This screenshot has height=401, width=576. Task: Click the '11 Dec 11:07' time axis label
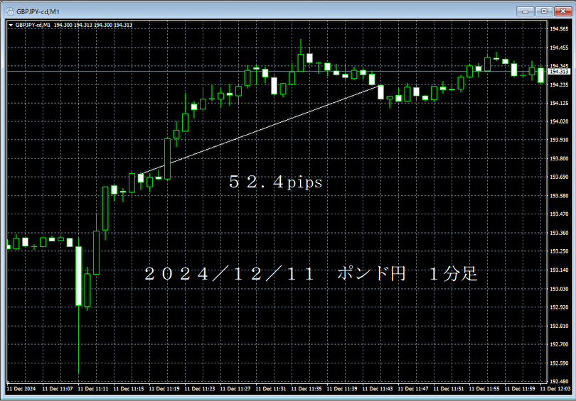click(x=58, y=388)
